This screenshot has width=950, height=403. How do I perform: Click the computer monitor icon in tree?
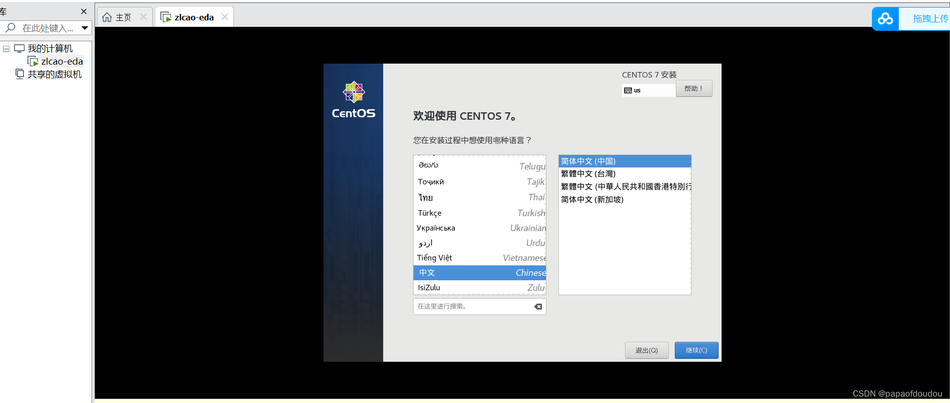click(x=19, y=49)
